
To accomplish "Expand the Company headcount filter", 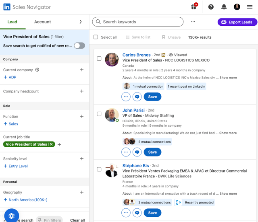I will pyautogui.click(x=82, y=91).
